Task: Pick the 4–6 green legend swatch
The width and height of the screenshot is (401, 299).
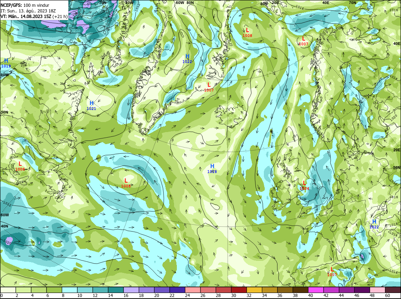Action: click(39, 290)
